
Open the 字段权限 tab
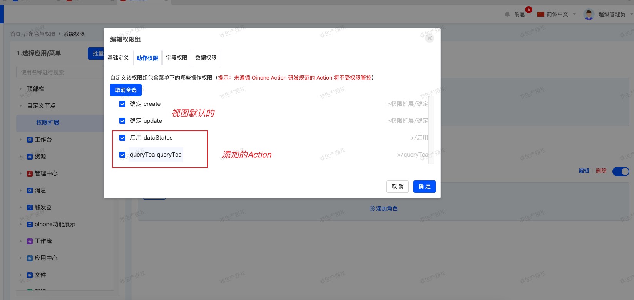[x=177, y=58]
